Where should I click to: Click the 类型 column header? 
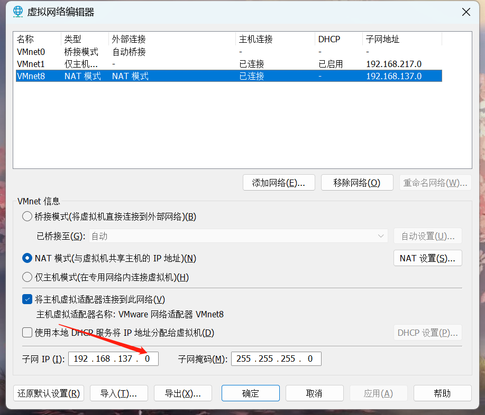[85, 39]
